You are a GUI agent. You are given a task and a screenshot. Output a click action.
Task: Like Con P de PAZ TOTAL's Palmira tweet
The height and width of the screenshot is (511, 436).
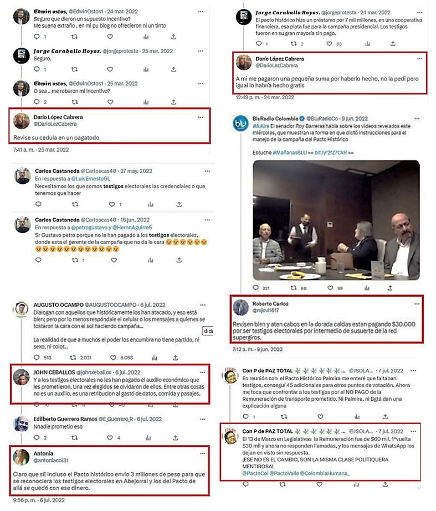[321, 416]
